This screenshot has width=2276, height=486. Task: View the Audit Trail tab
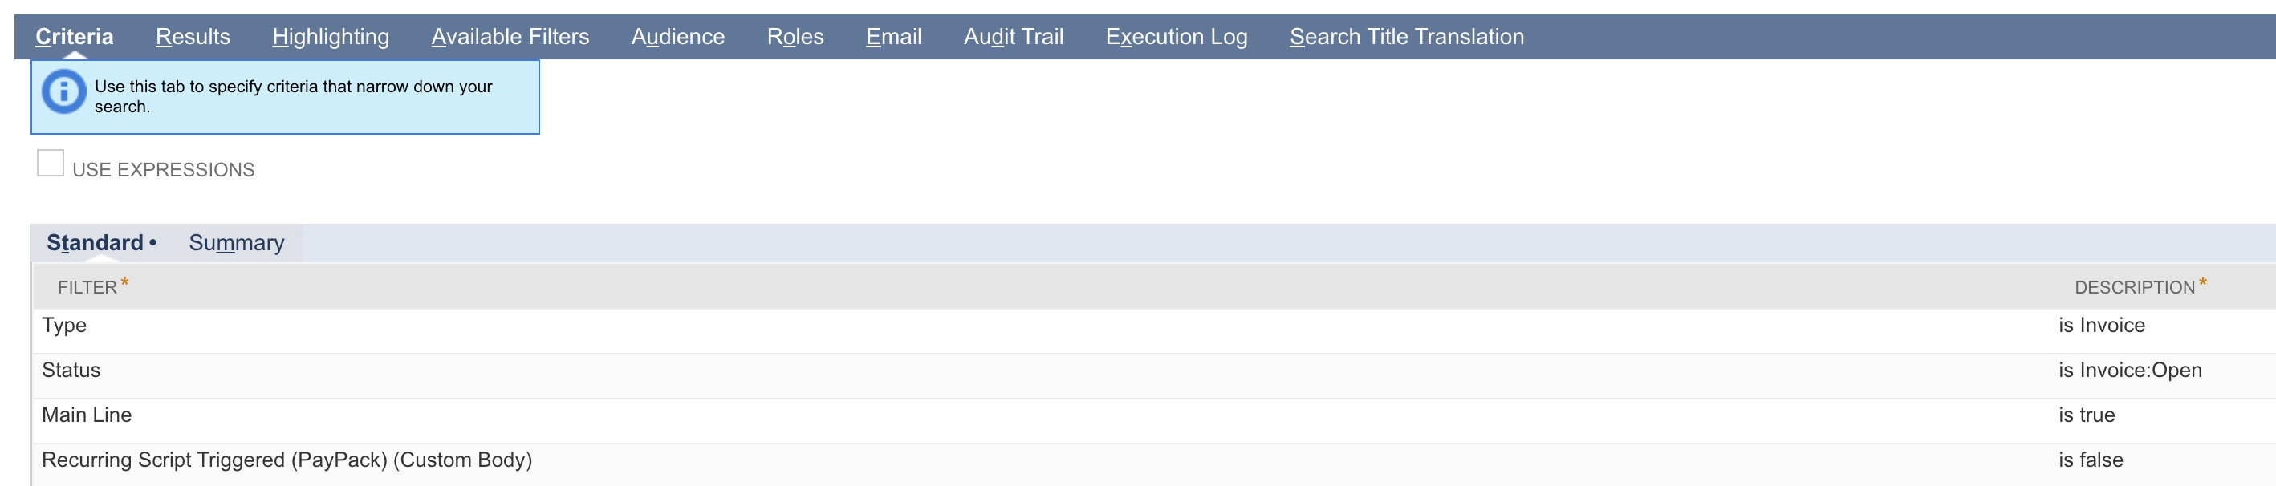pos(1014,36)
